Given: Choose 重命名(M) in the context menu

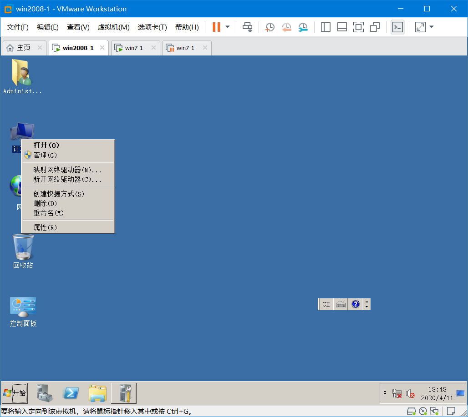Looking at the screenshot, I should click(x=68, y=213).
